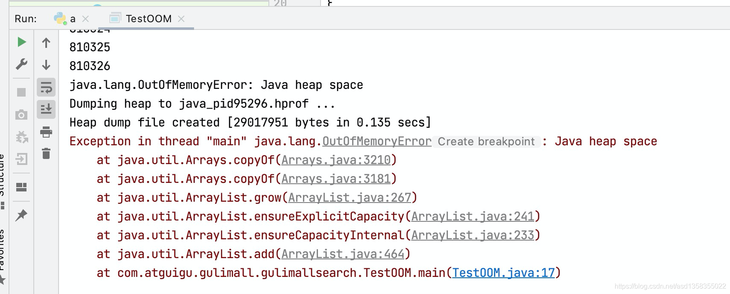This screenshot has width=730, height=294.
Task: Open run configuration wrench settings
Action: pyautogui.click(x=21, y=64)
